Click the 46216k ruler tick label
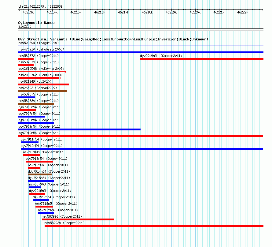Screen dimensions: 272x247 (100, 12)
